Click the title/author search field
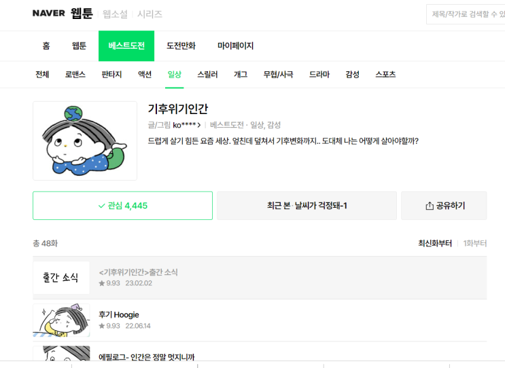Image resolution: width=505 pixels, height=368 pixels. pyautogui.click(x=466, y=14)
